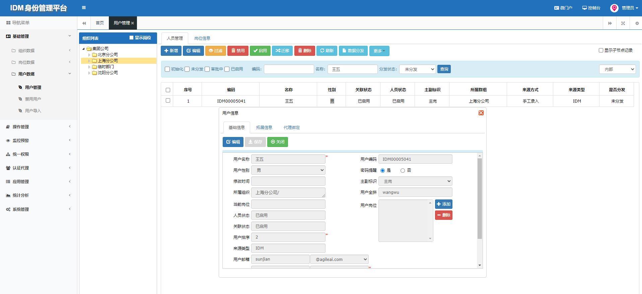Select 是 radio for 密码提醒
This screenshot has width=642, height=294.
point(382,171)
